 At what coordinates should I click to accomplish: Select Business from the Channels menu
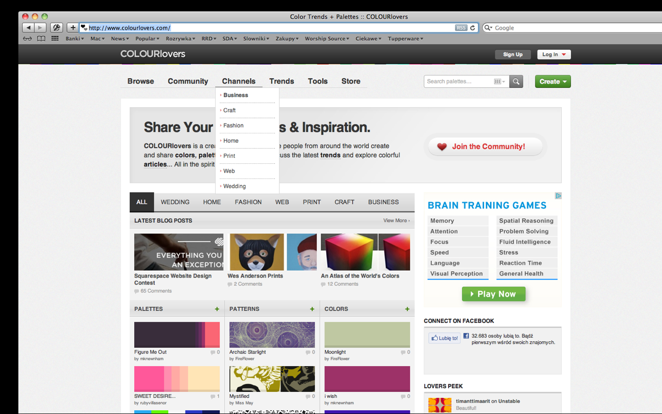(x=236, y=95)
